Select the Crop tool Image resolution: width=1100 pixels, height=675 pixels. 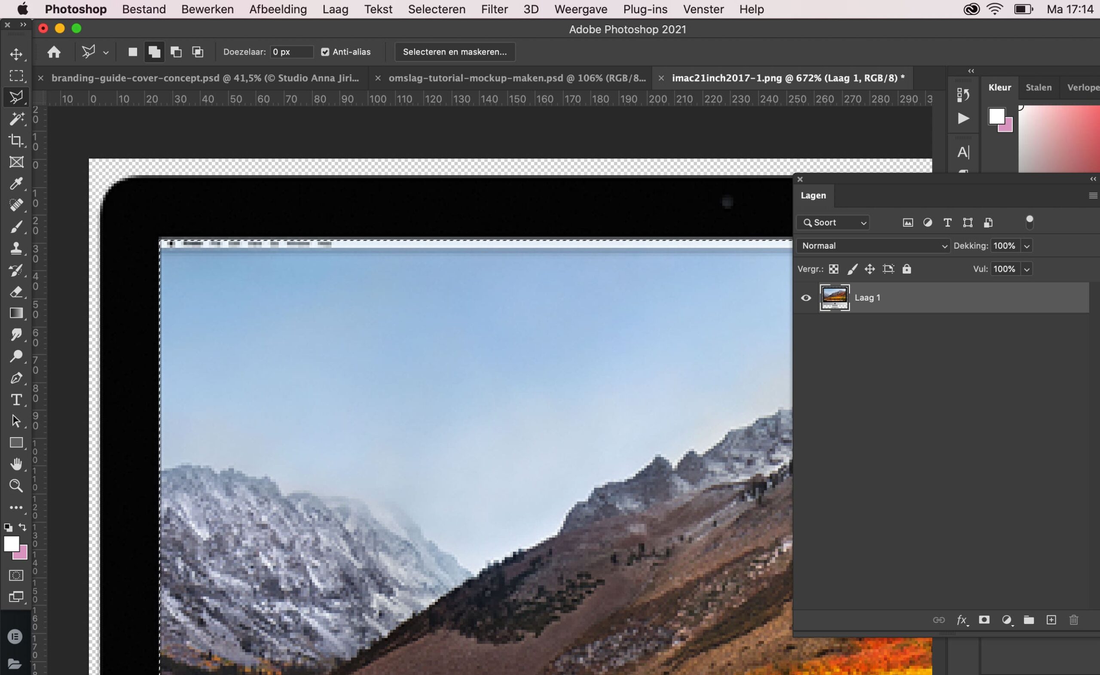pos(16,140)
